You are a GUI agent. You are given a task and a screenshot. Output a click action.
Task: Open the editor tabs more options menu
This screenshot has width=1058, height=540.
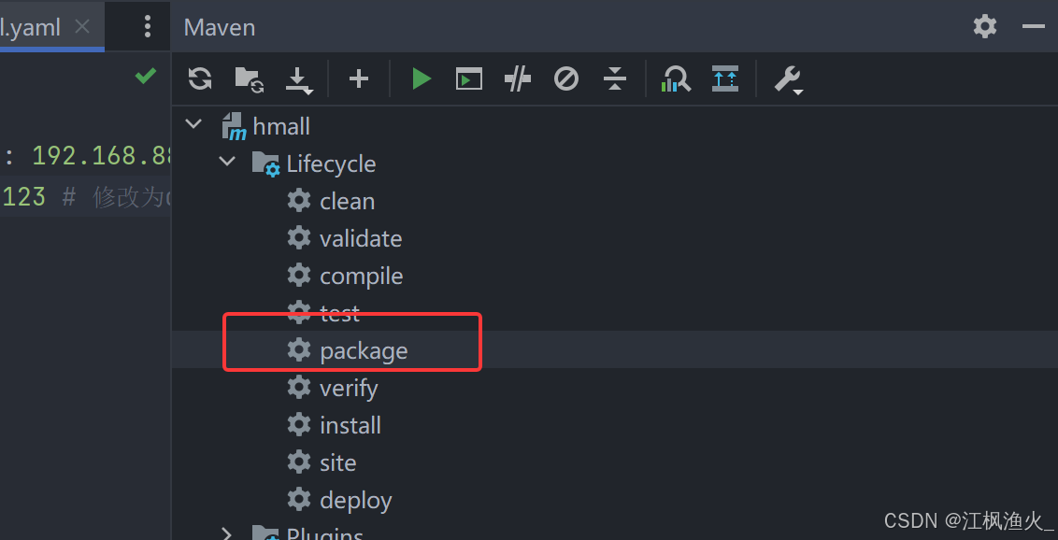pos(148,26)
